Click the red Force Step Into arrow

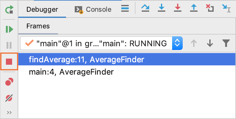coord(178,8)
